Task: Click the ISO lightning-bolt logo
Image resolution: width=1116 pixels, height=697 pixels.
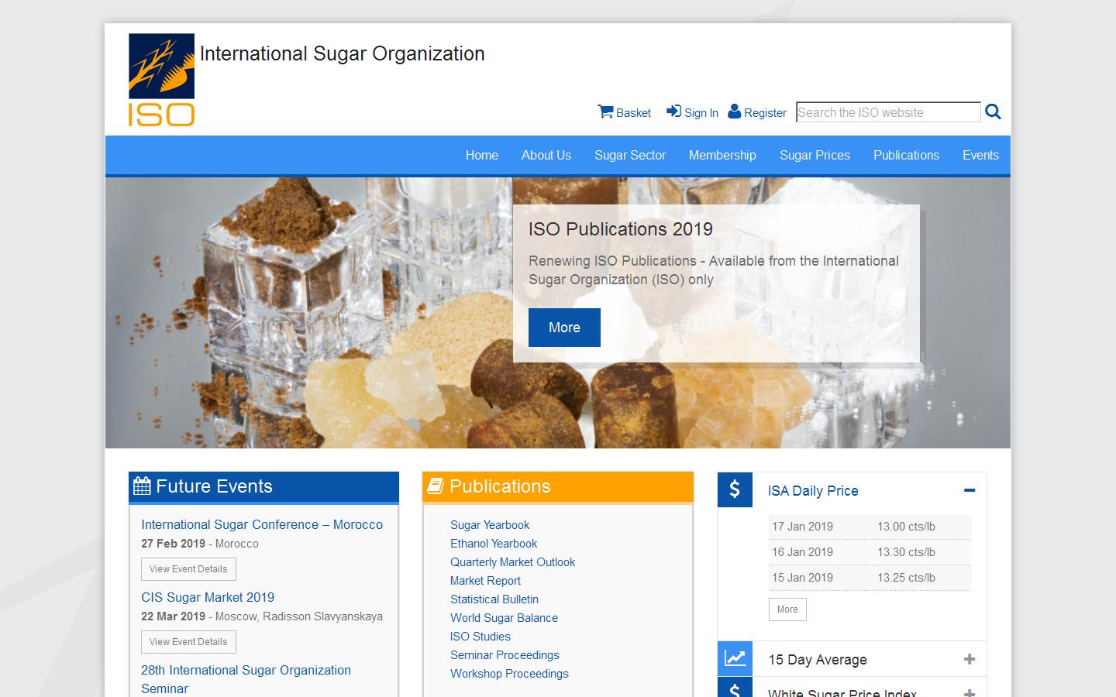Action: point(161,65)
